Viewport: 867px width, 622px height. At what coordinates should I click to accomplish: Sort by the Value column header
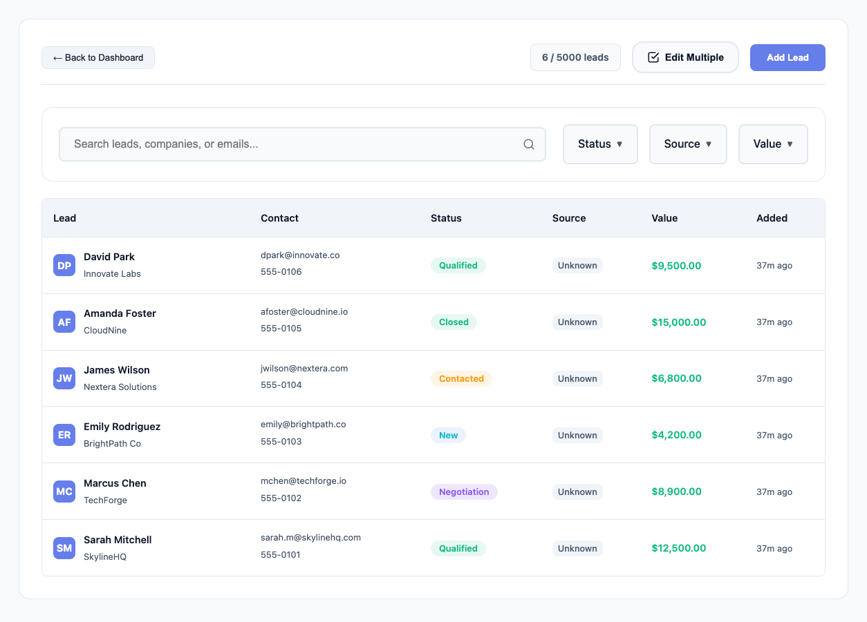point(664,218)
